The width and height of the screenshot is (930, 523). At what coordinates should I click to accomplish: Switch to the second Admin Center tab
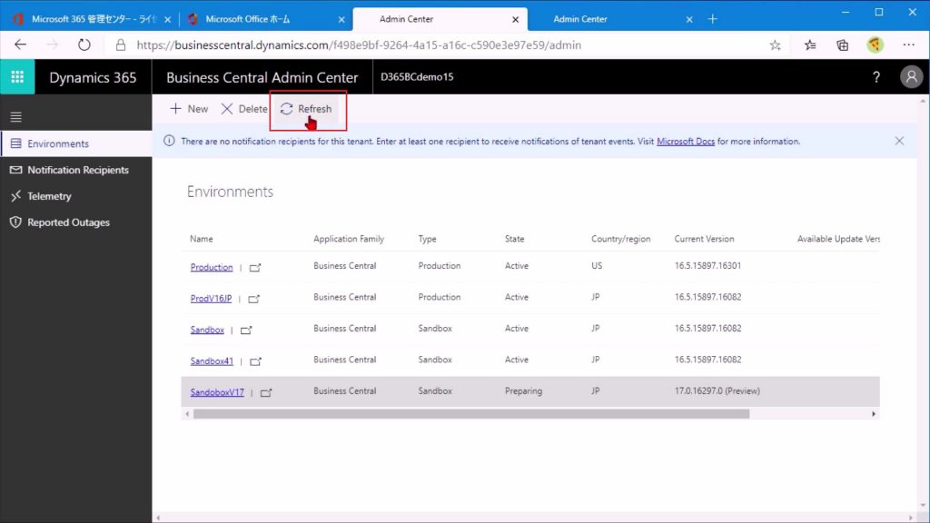[613, 19]
